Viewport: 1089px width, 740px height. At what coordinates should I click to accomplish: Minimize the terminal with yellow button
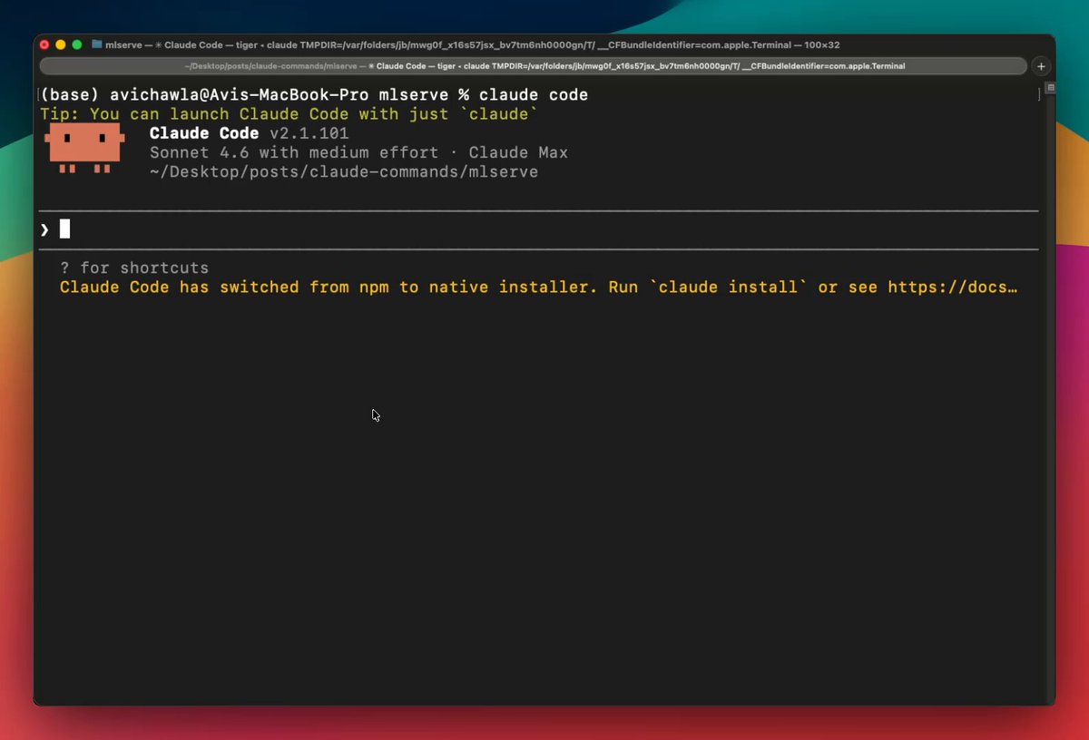[61, 44]
